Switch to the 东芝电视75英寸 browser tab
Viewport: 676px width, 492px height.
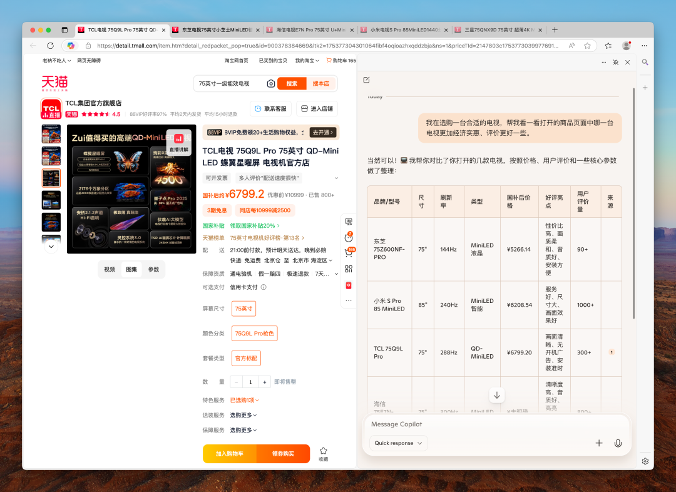(x=215, y=30)
